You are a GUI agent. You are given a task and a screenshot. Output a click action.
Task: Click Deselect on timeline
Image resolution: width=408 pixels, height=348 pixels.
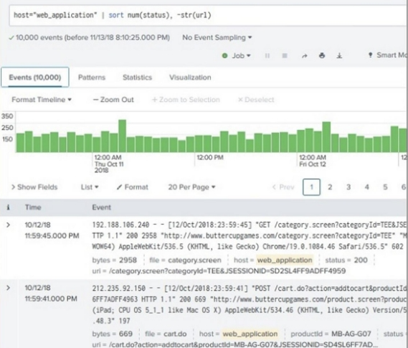coord(256,100)
